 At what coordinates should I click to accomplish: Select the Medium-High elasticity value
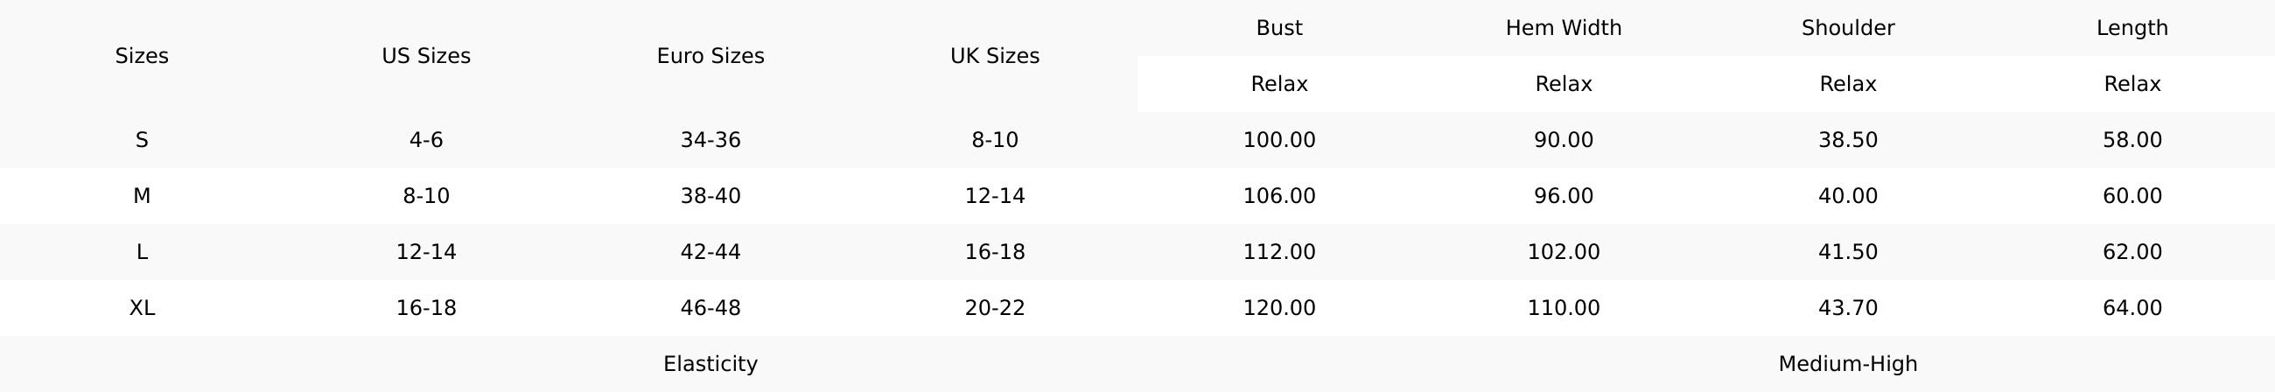pyautogui.click(x=1847, y=364)
